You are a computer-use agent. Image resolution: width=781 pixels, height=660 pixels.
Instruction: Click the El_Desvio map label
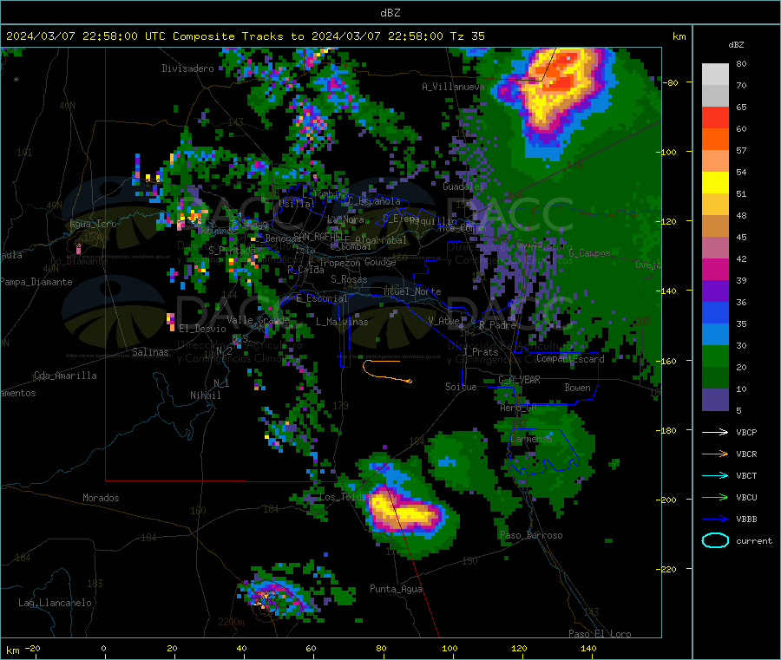pyautogui.click(x=202, y=329)
